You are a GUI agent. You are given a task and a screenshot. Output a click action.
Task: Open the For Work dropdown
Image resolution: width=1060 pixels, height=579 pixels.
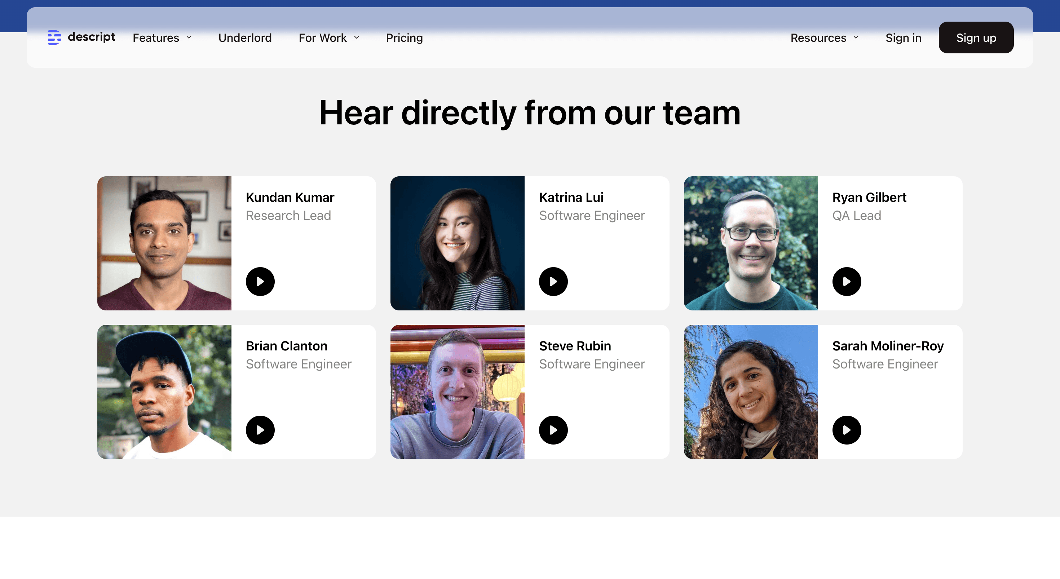click(x=329, y=38)
